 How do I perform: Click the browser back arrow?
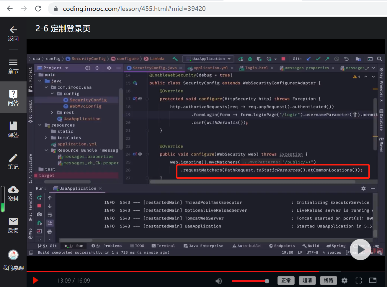tap(10, 9)
